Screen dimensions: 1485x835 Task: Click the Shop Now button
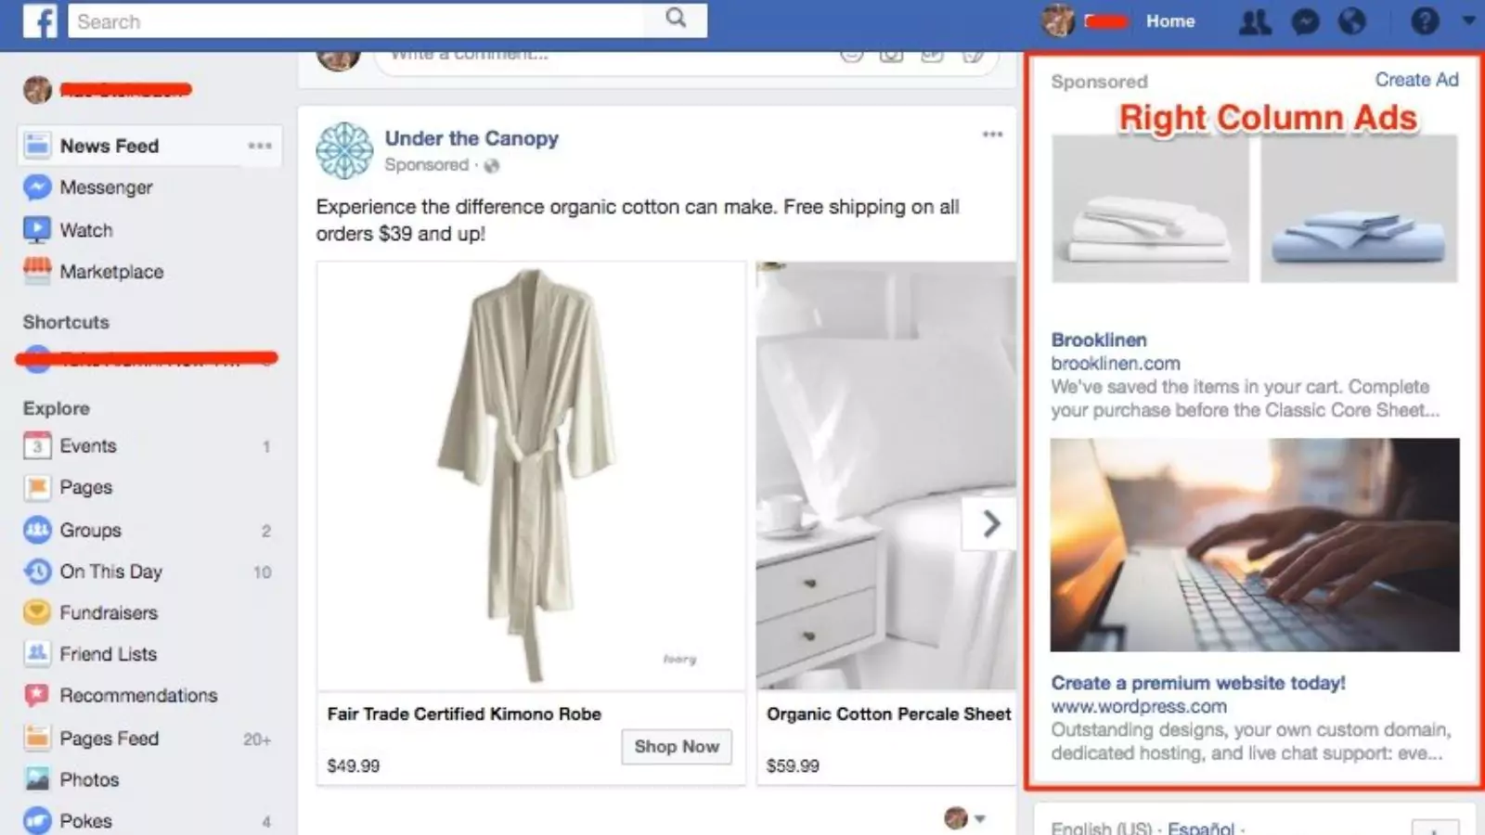pyautogui.click(x=677, y=747)
